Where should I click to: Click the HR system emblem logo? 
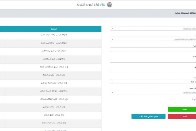(x=109, y=5)
